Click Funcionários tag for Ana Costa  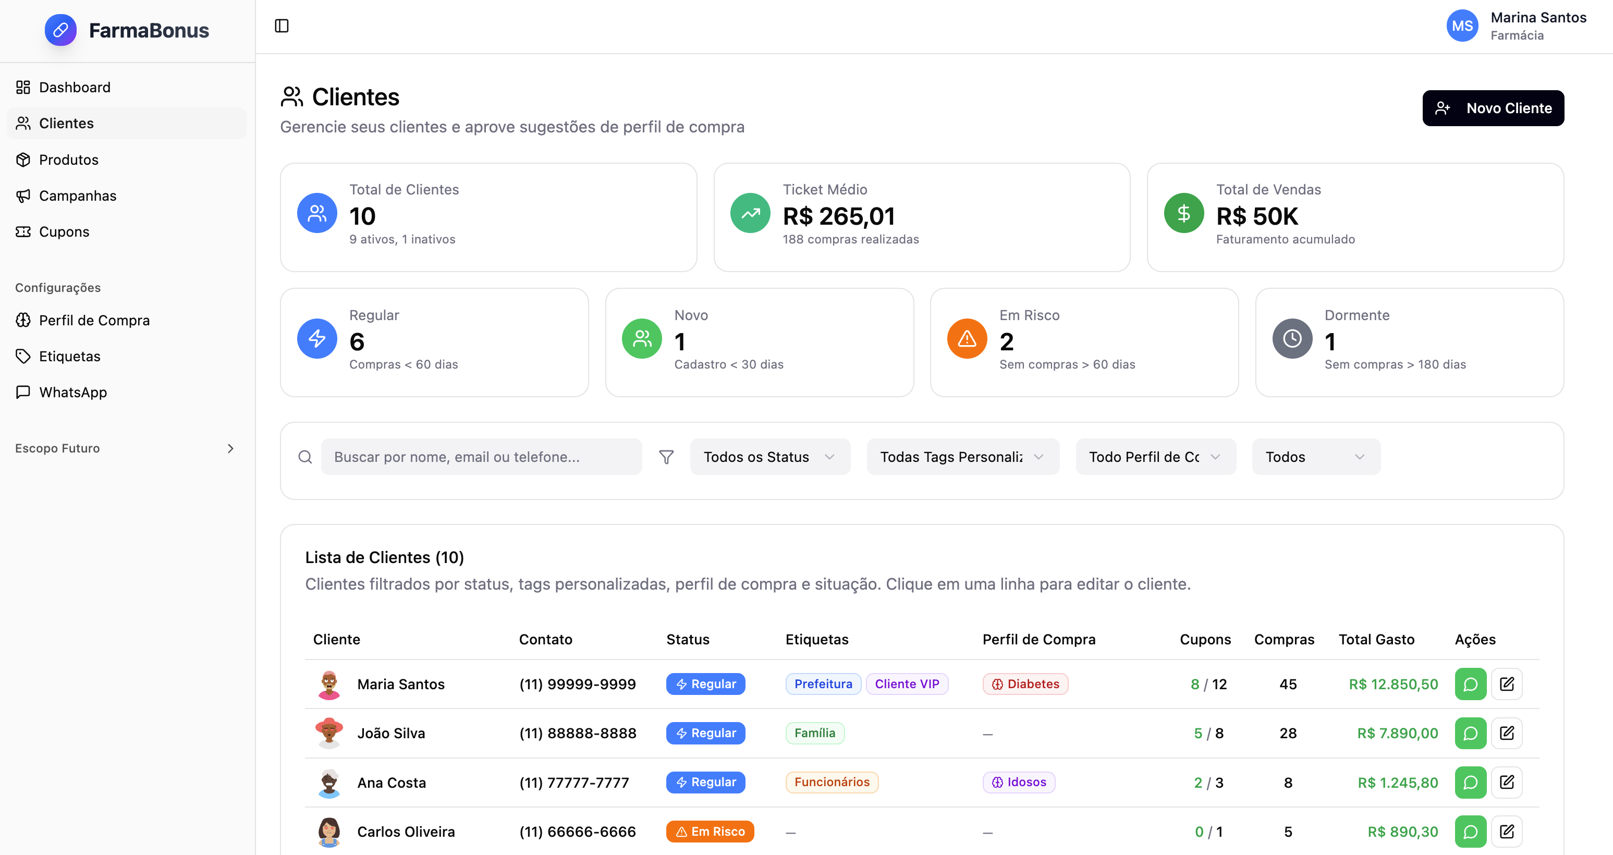(x=832, y=783)
